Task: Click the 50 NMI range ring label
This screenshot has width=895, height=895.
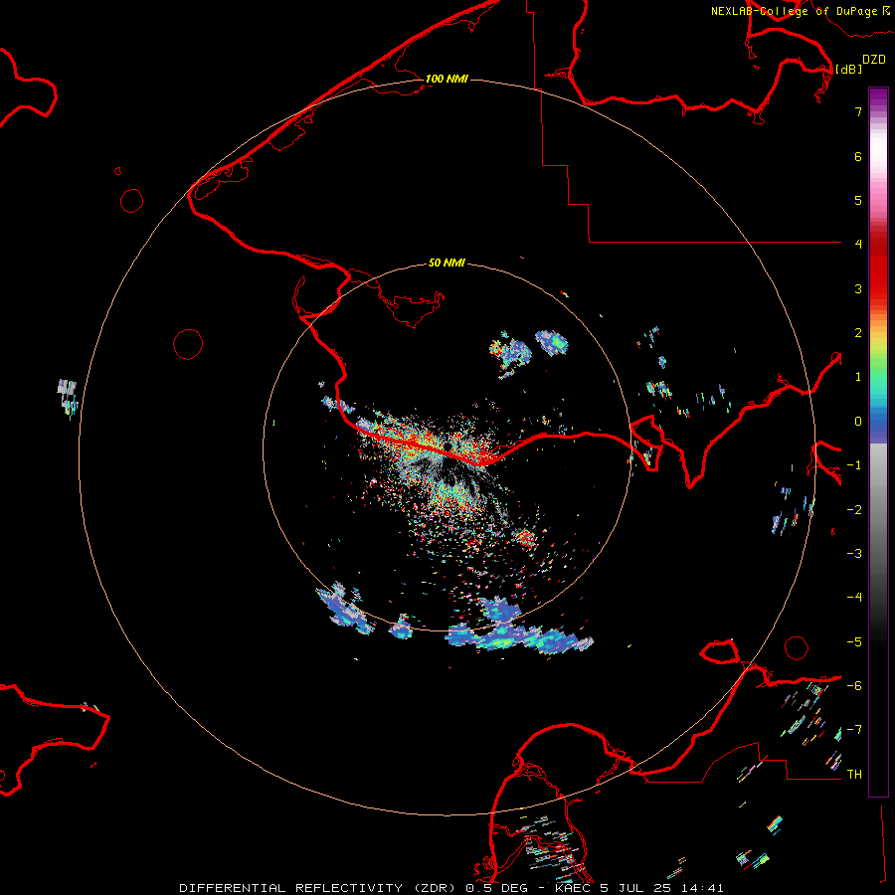Action: tap(447, 263)
